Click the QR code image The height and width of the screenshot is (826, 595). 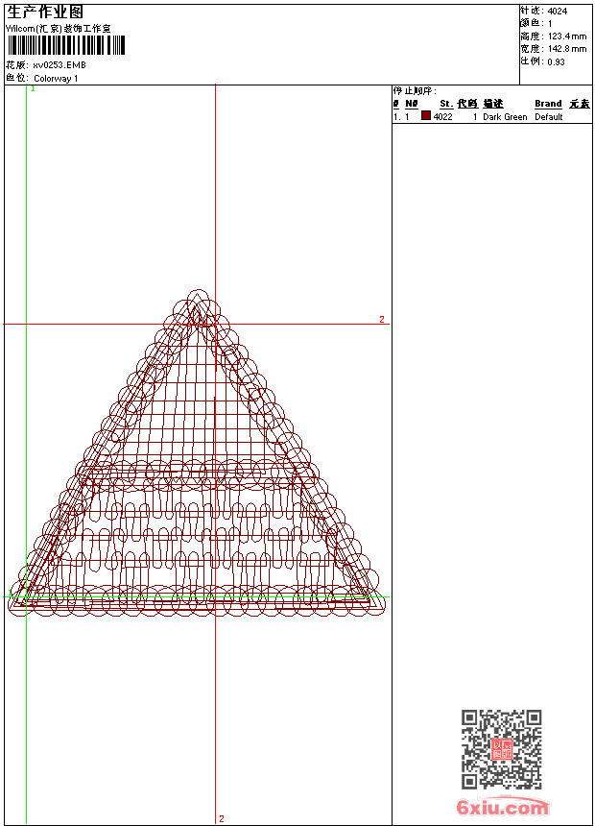point(501,749)
